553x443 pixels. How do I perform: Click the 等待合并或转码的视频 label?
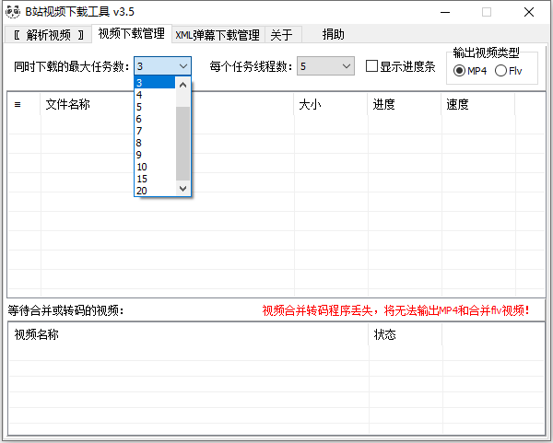[66, 310]
